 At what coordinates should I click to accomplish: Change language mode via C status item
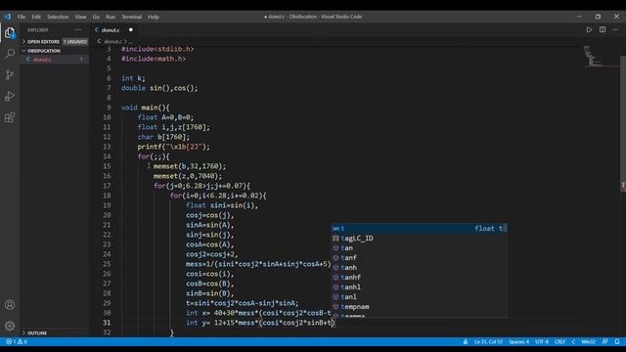click(x=573, y=341)
